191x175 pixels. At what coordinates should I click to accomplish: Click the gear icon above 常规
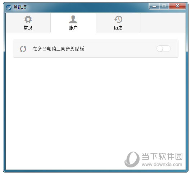tap(28, 19)
